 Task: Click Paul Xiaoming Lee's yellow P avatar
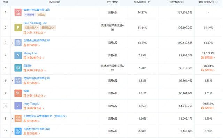tap(18, 28)
